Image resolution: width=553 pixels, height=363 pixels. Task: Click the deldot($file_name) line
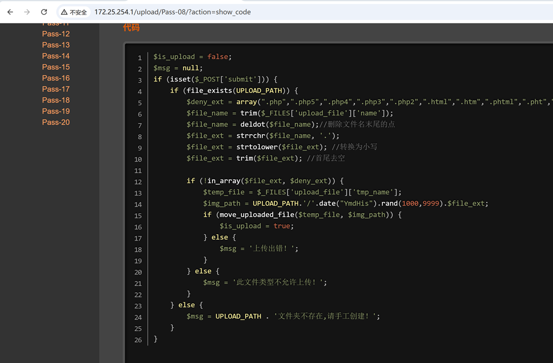coord(291,124)
